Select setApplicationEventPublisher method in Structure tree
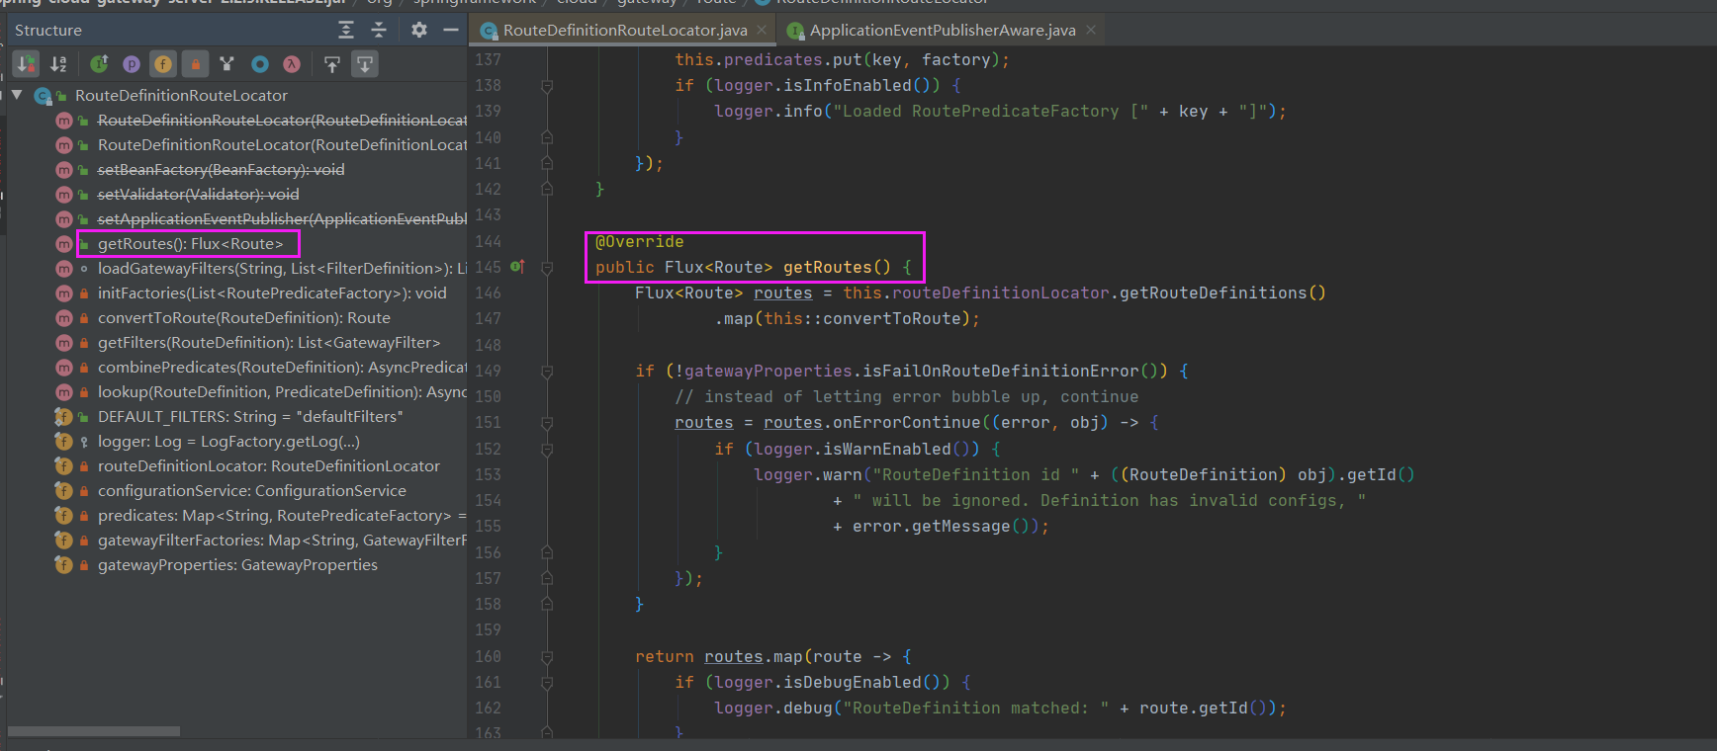This screenshot has width=1717, height=751. [282, 219]
